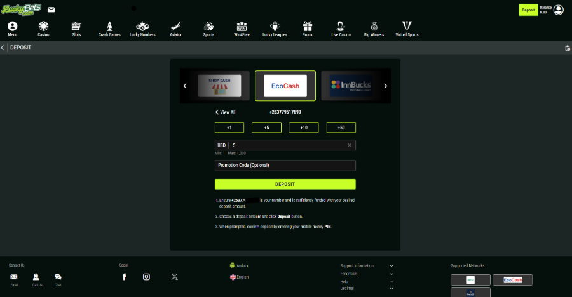Select the Shop Cash payment method
Image resolution: width=572 pixels, height=297 pixels.
pyautogui.click(x=219, y=86)
